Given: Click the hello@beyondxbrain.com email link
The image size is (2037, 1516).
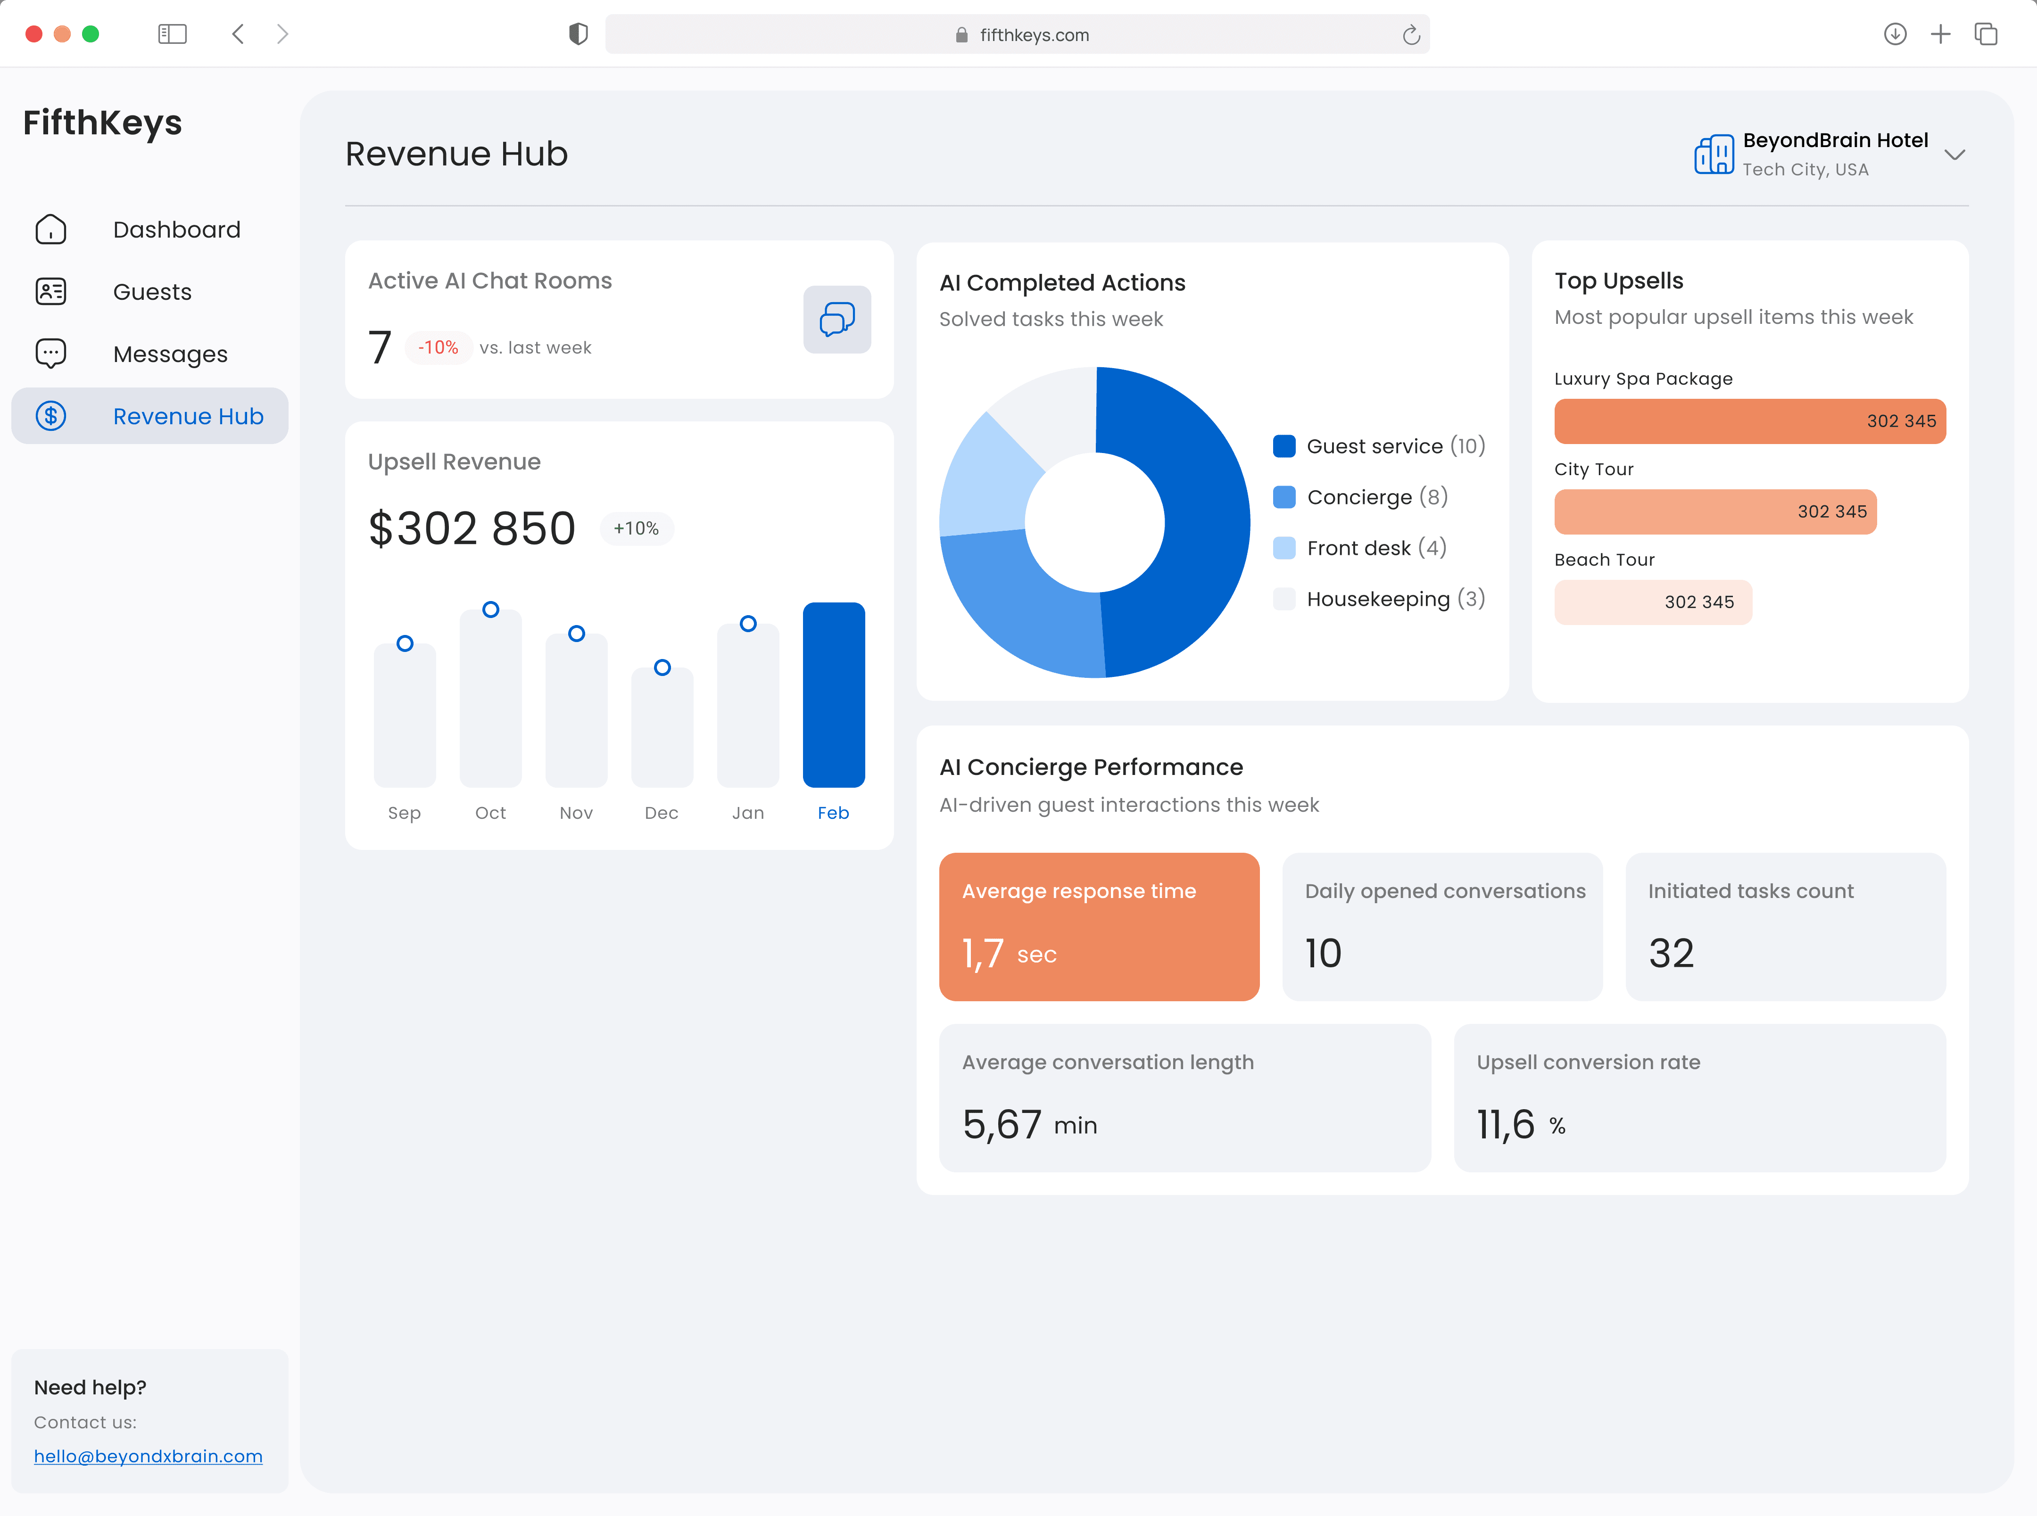Looking at the screenshot, I should tap(148, 1456).
